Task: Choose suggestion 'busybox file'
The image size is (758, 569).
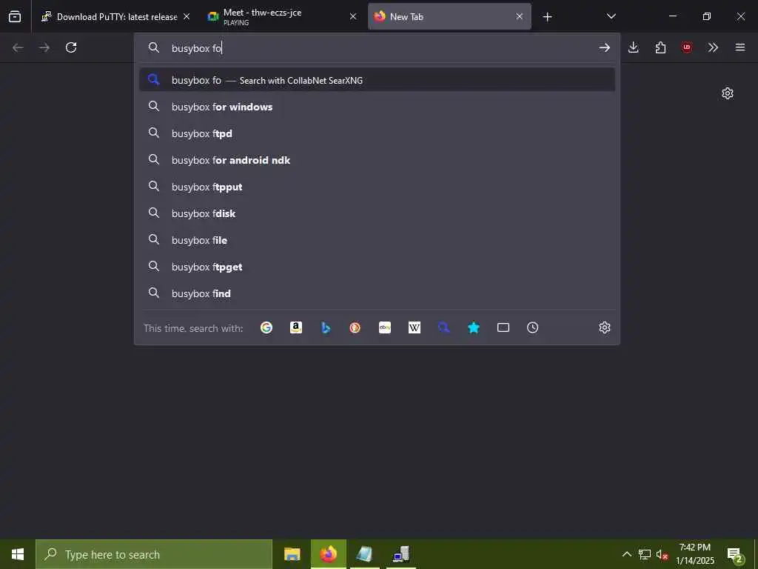Action: [x=377, y=240]
